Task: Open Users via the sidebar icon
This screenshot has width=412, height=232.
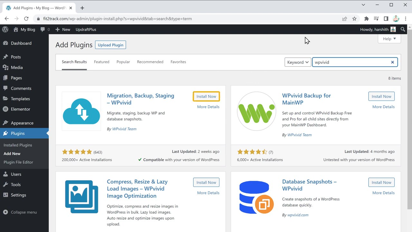Action: (x=7, y=174)
